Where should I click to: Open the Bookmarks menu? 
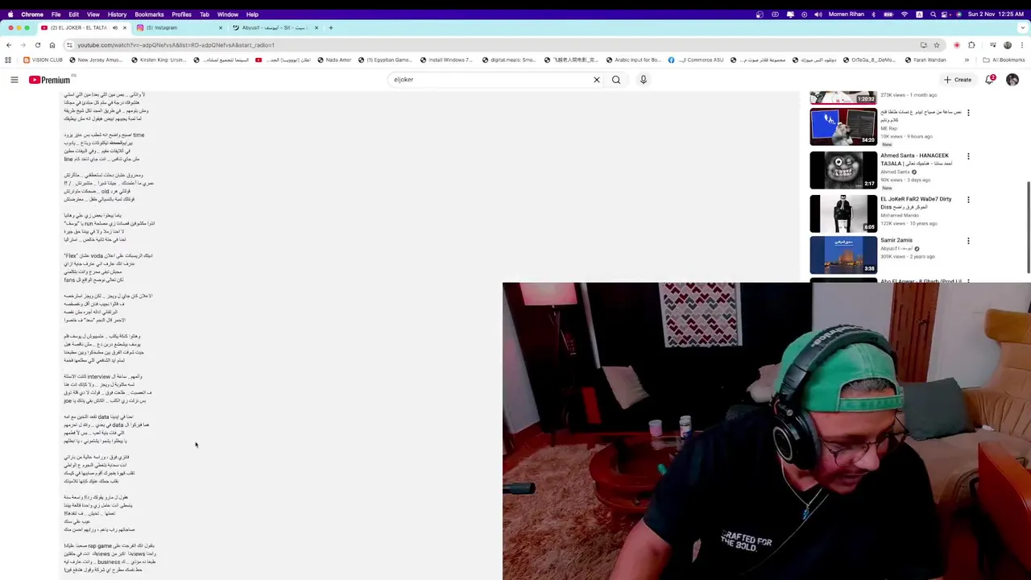pos(149,14)
